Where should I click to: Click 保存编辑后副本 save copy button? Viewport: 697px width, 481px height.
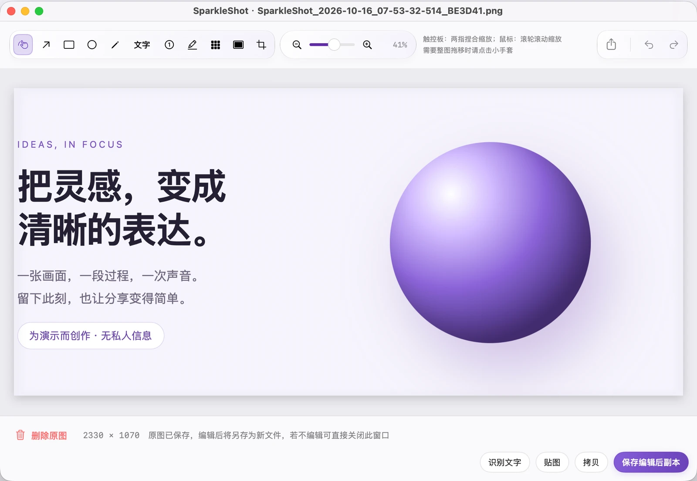651,462
